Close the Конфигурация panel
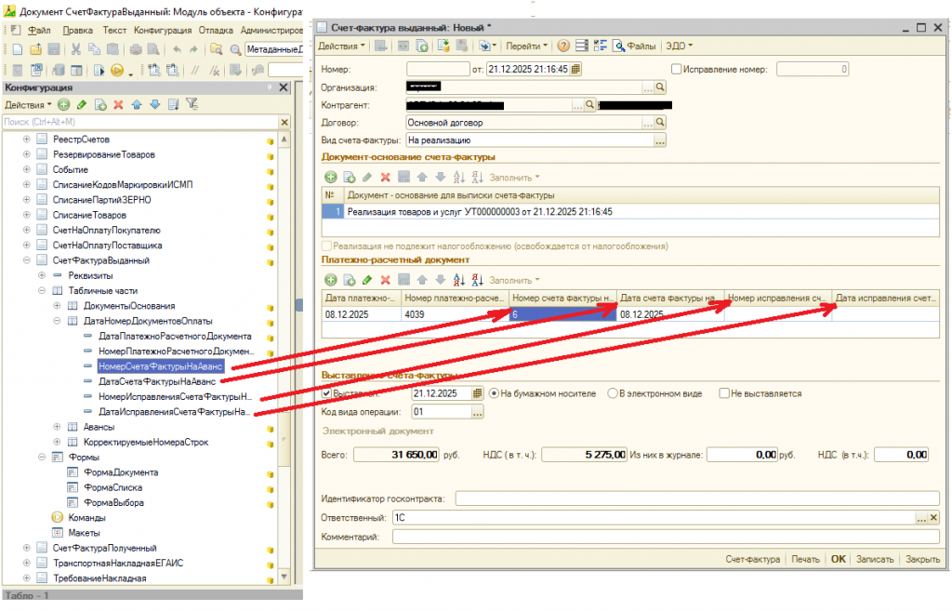This screenshot has height=611, width=952. coord(283,87)
